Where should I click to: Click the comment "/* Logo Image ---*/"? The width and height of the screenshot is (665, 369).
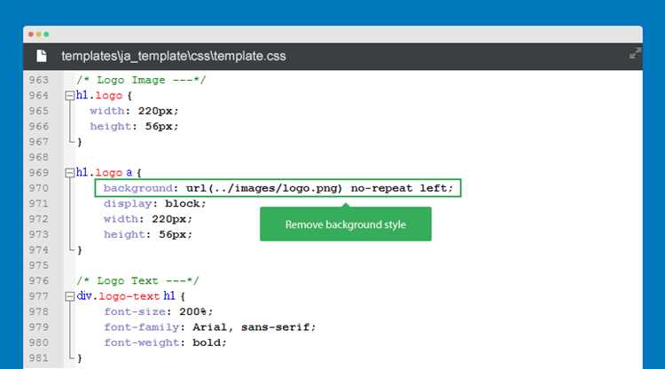click(141, 80)
